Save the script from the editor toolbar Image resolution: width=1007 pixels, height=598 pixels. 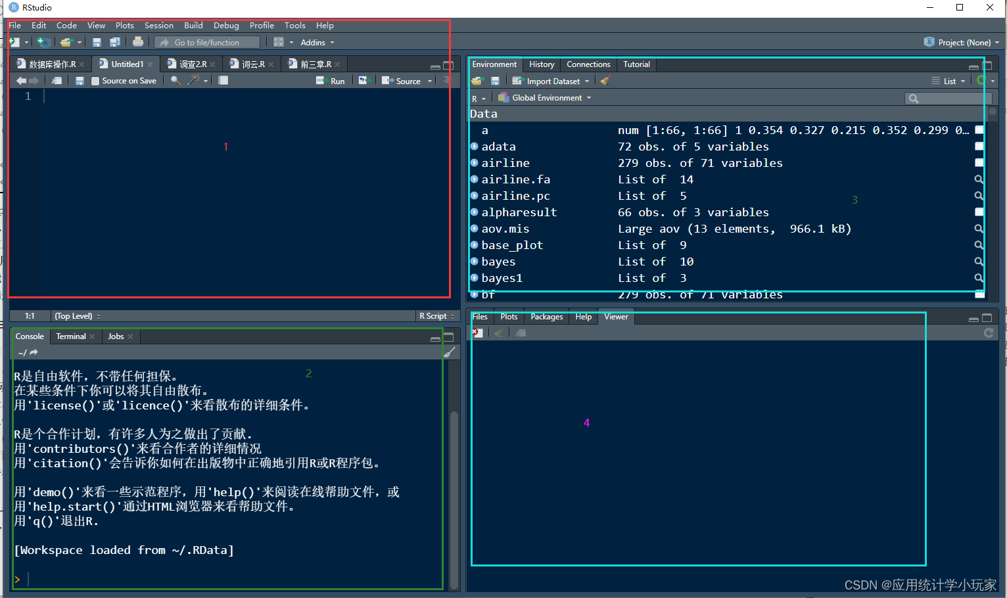coord(80,81)
